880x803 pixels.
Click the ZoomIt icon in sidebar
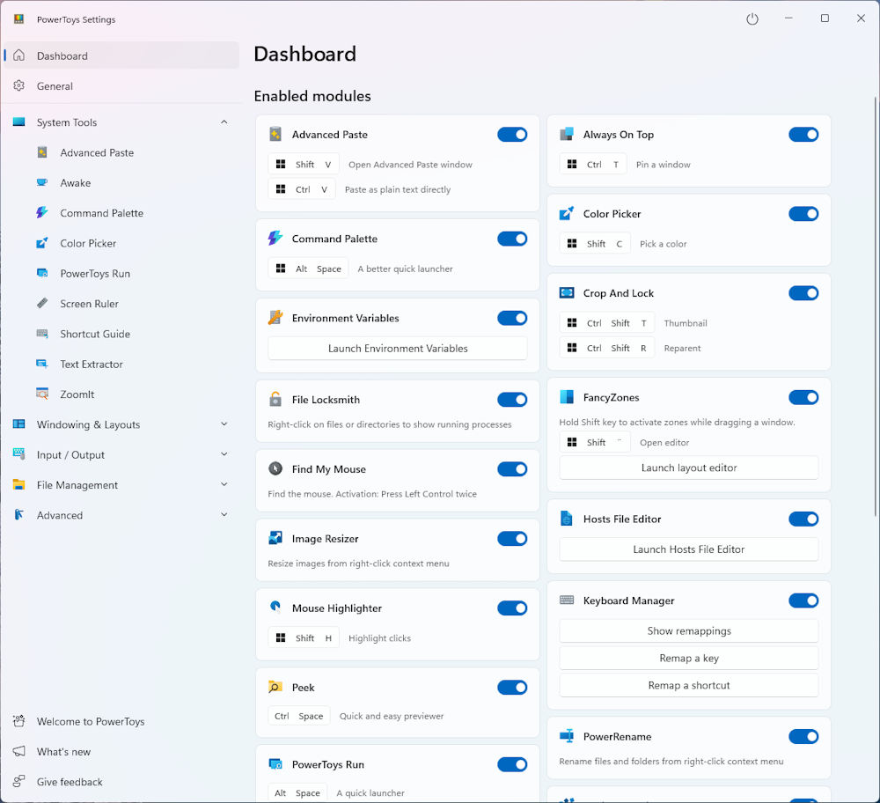pyautogui.click(x=42, y=394)
